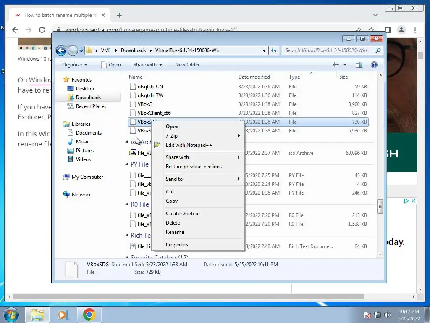This screenshot has height=323, width=430.
Task: Open the Music library
Action: tap(83, 141)
